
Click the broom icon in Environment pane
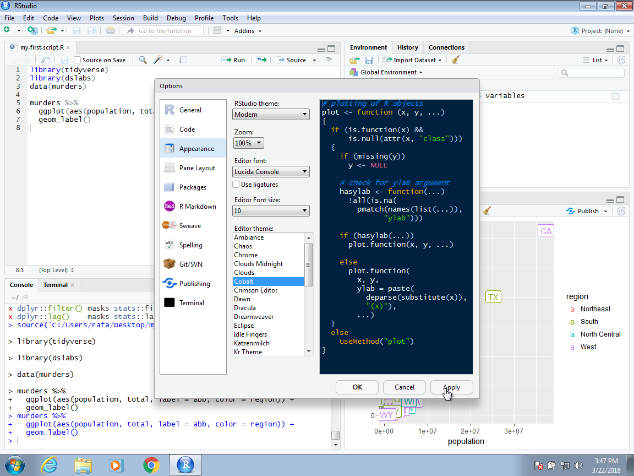[455, 60]
